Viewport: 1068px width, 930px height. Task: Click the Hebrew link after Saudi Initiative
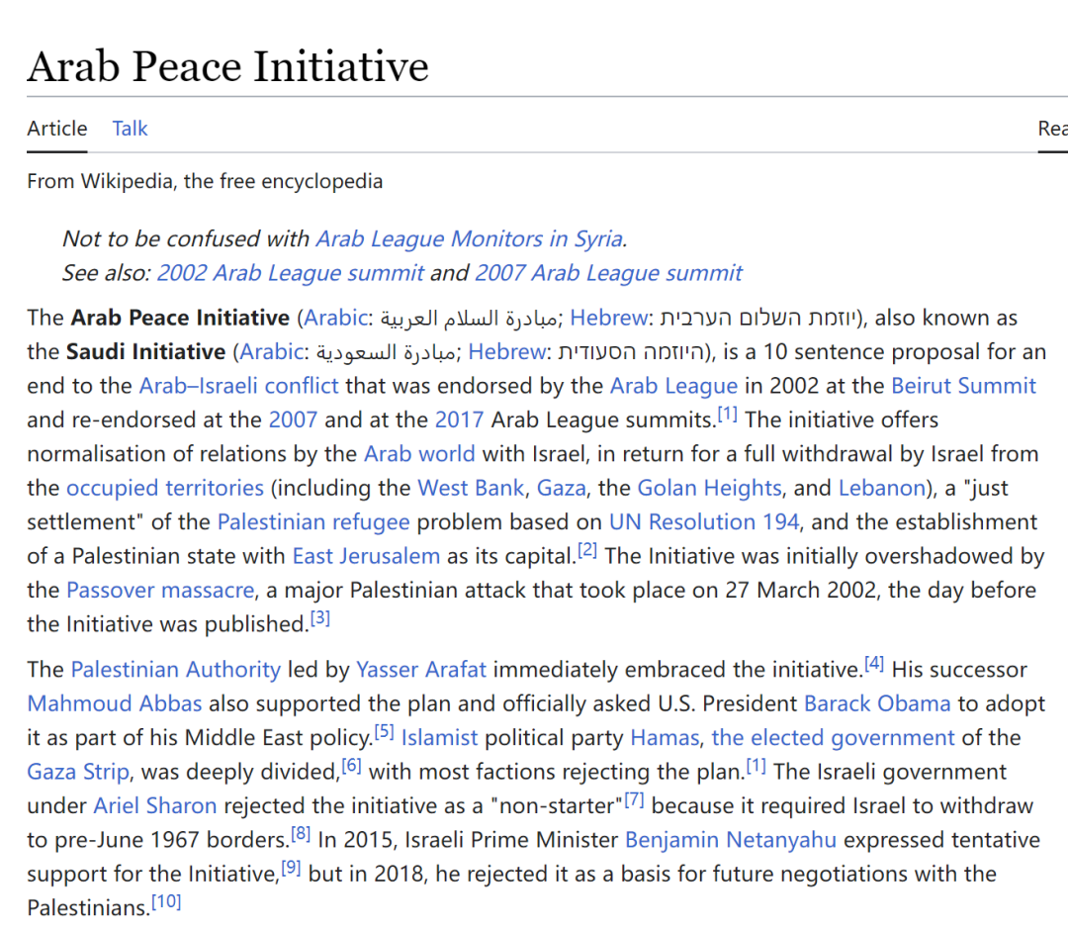click(506, 351)
